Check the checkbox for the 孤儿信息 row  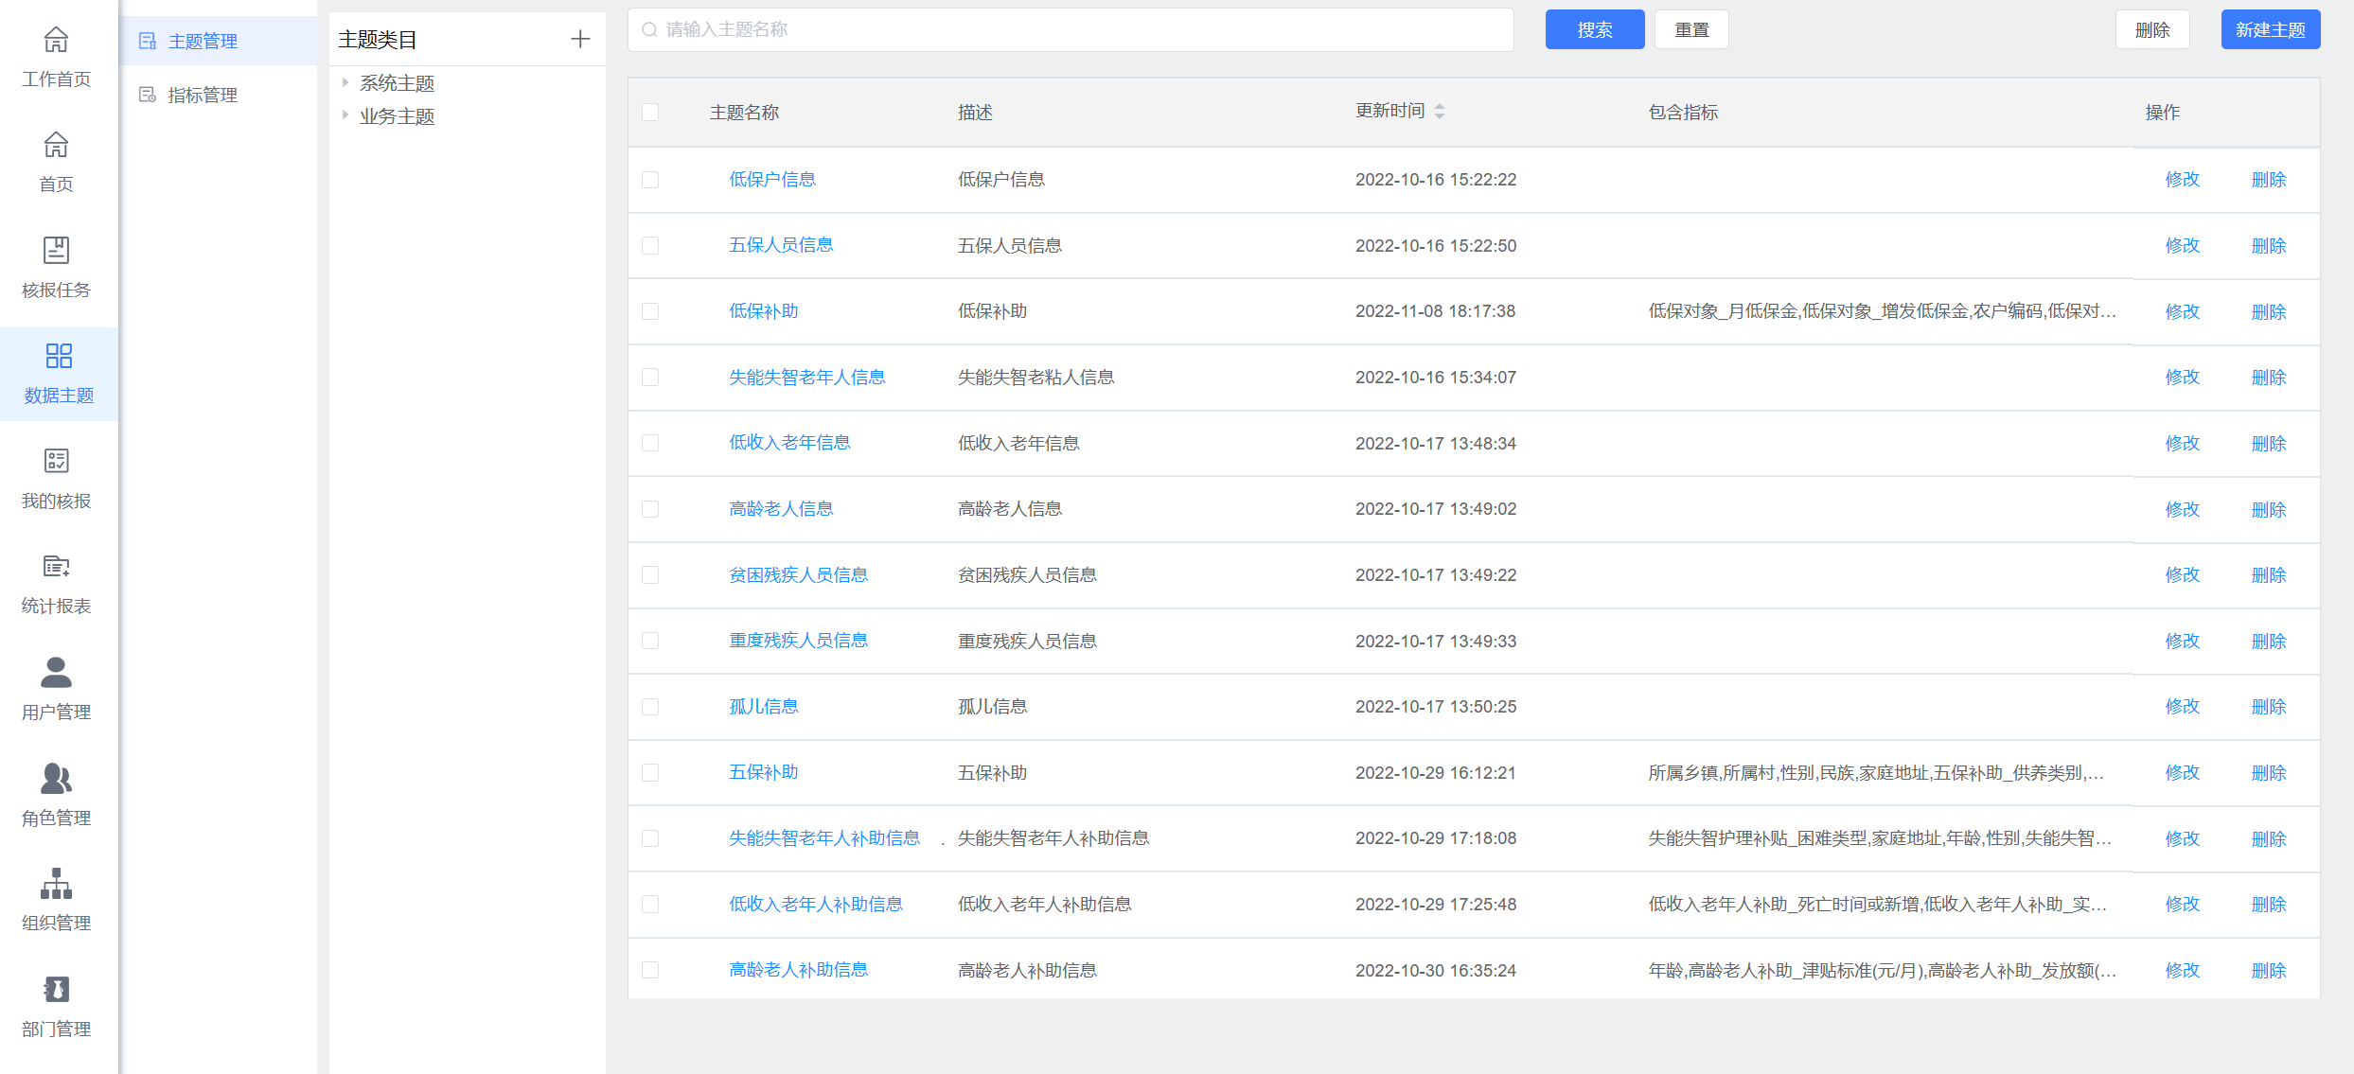[x=650, y=706]
